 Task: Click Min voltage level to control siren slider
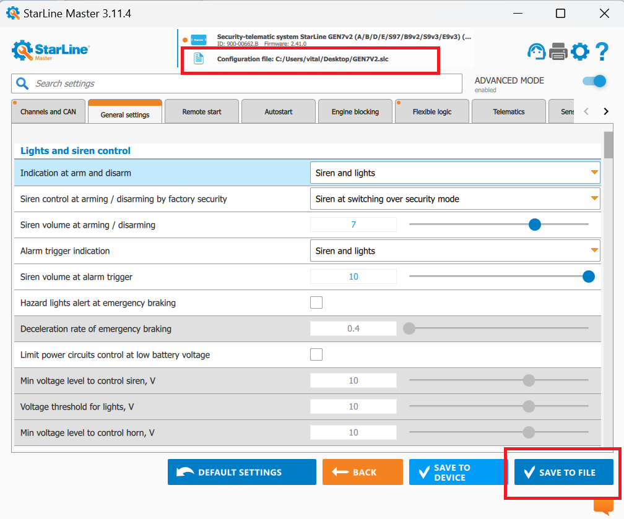click(529, 380)
